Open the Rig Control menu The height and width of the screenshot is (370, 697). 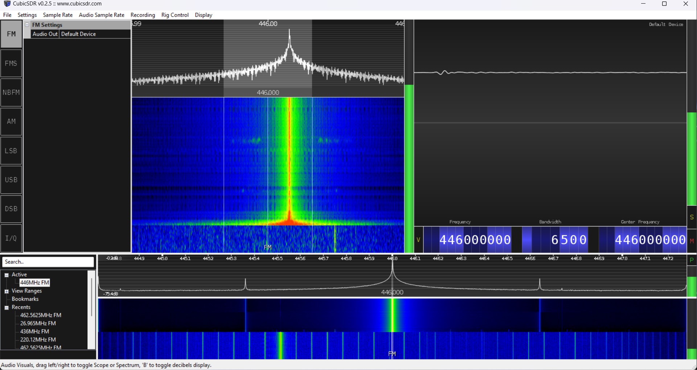click(x=175, y=15)
